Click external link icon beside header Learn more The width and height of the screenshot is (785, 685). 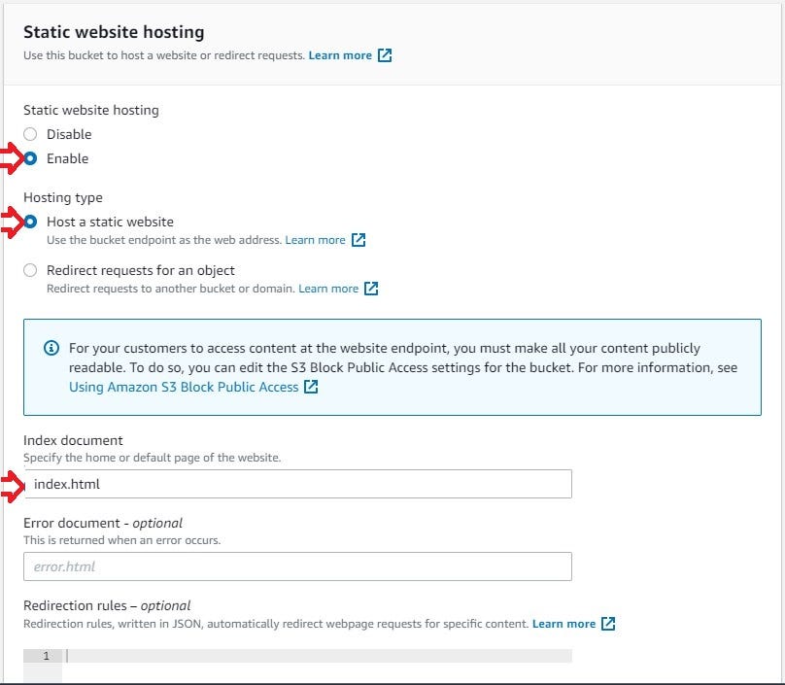coord(385,55)
